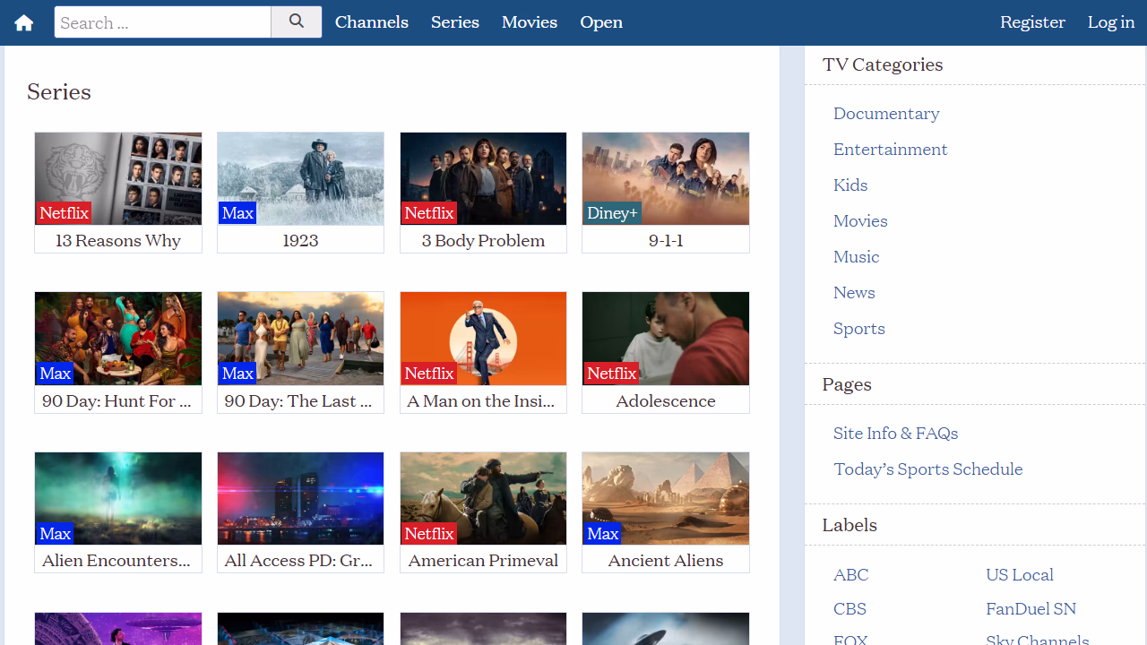Open Today's Sports Schedule page
The image size is (1147, 645).
(x=927, y=469)
